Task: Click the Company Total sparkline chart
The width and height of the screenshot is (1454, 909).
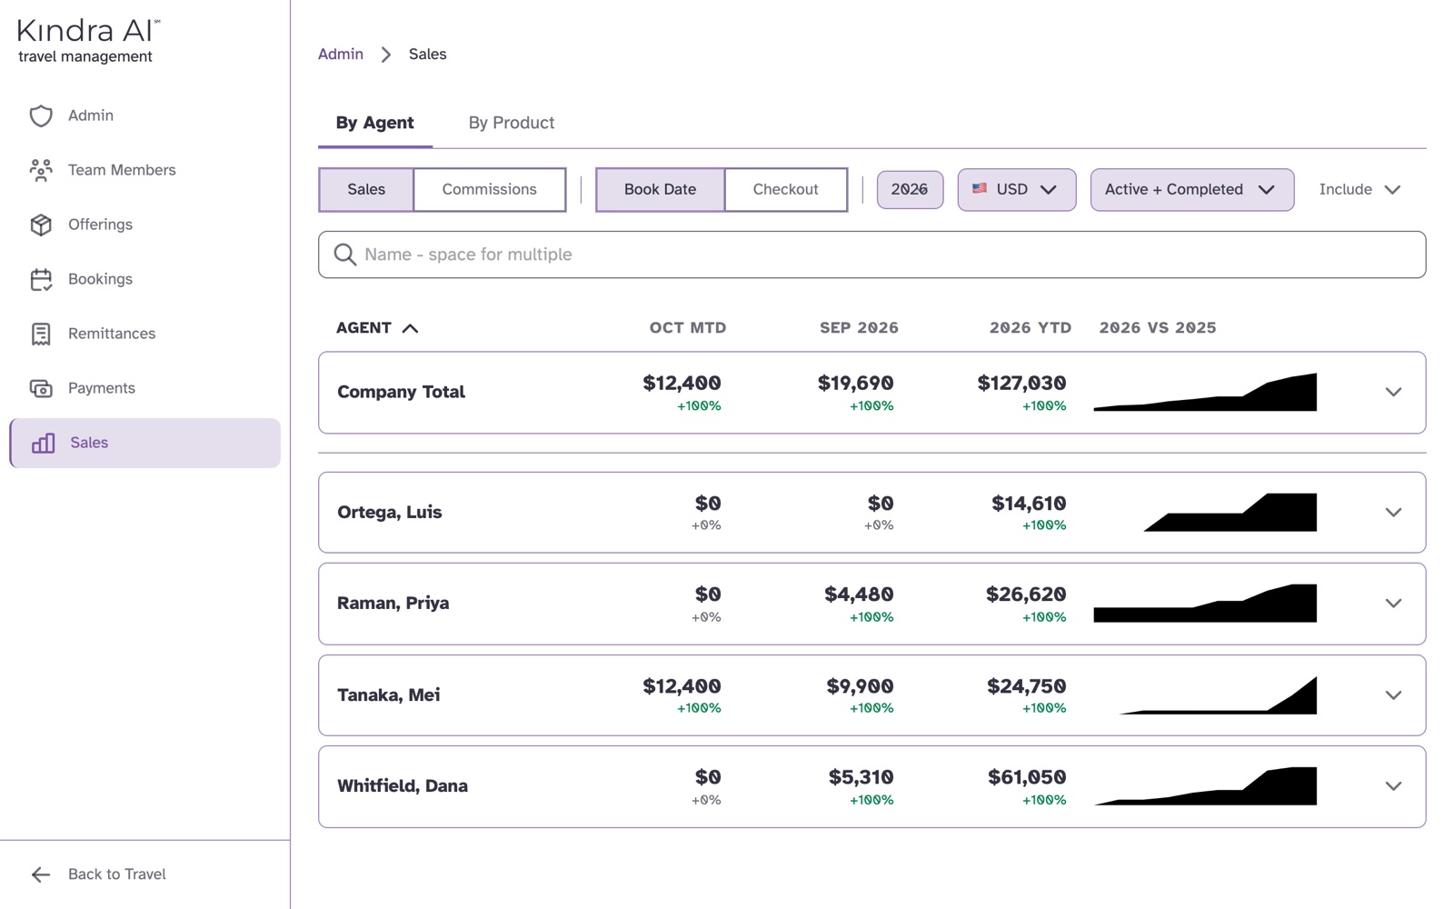Action: tap(1205, 392)
